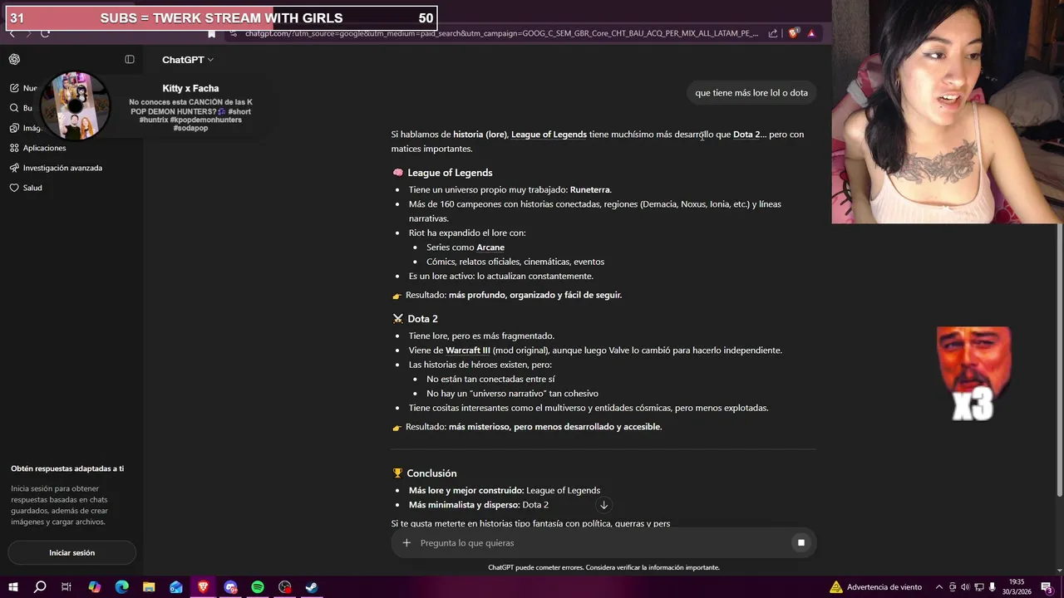
Task: Click the 'Kitty x Facha' overlay title
Action: (x=190, y=88)
